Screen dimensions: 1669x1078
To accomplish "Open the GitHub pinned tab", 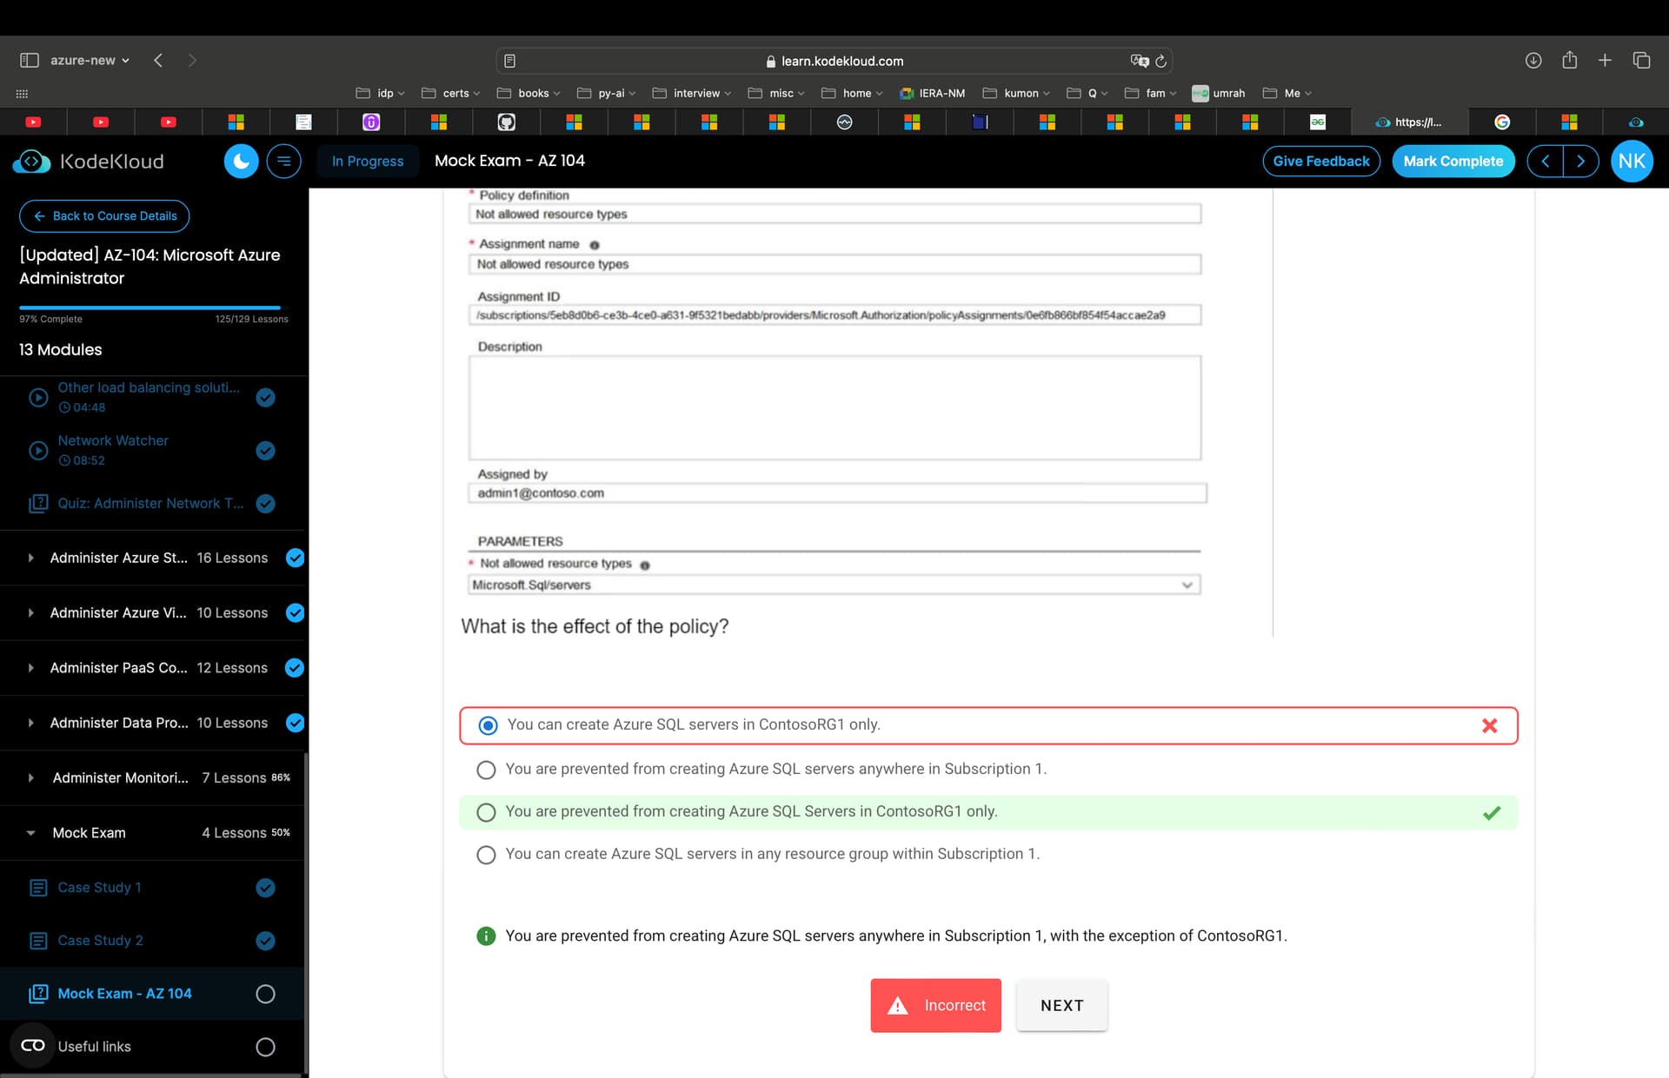I will [506, 122].
